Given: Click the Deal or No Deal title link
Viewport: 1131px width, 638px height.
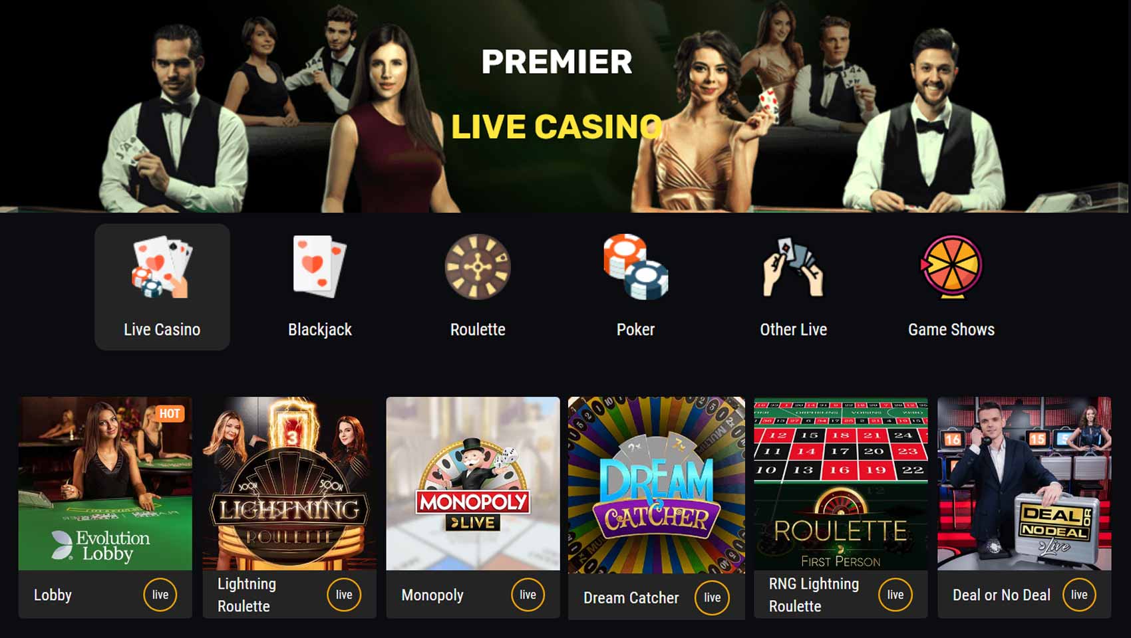Looking at the screenshot, I should (x=1001, y=595).
